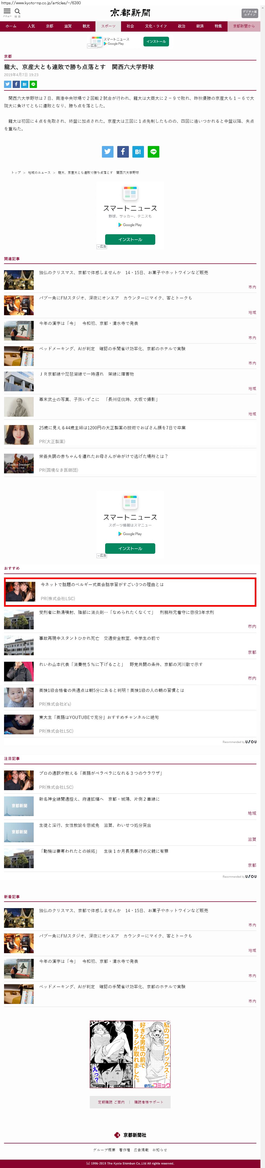
Task: Open the 文化・ライフ navigation tab
Action: pos(156,26)
